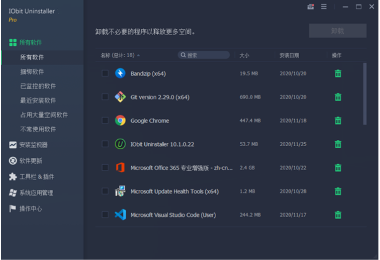Select 所有软件 submenu item
Screen dimensions: 380x260
42,58
